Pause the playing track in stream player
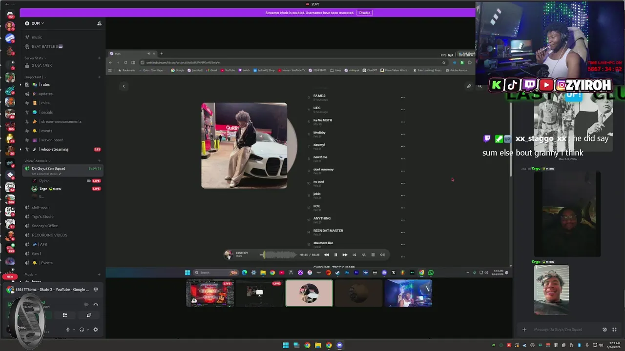The image size is (625, 351). 335,255
